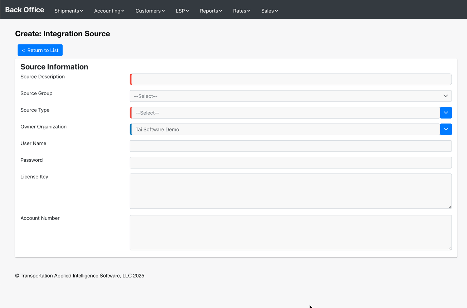Expand the Customers dropdown menu
The image size is (467, 308).
[150, 11]
